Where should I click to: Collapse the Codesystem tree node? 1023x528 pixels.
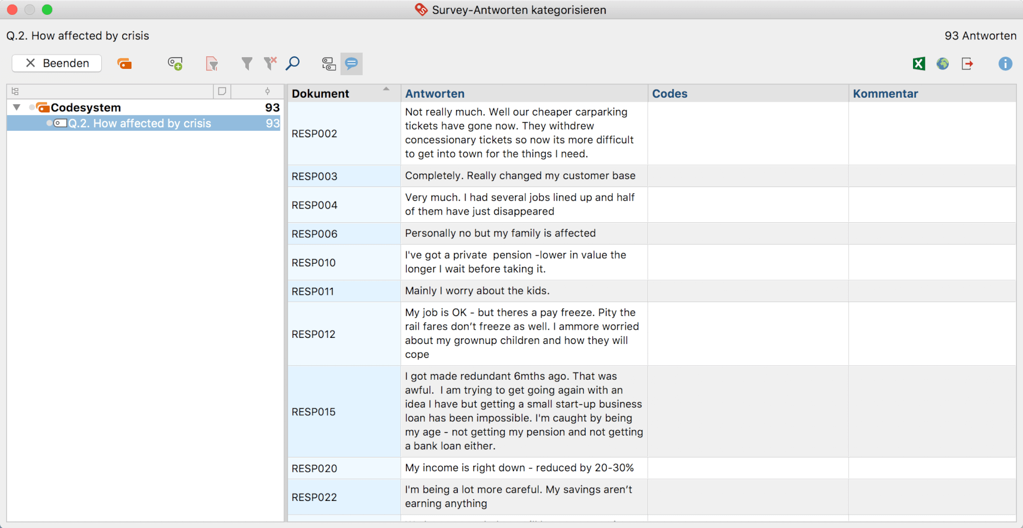17,107
